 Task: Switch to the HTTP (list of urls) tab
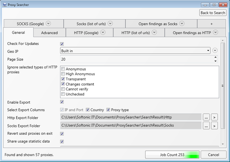139,33
